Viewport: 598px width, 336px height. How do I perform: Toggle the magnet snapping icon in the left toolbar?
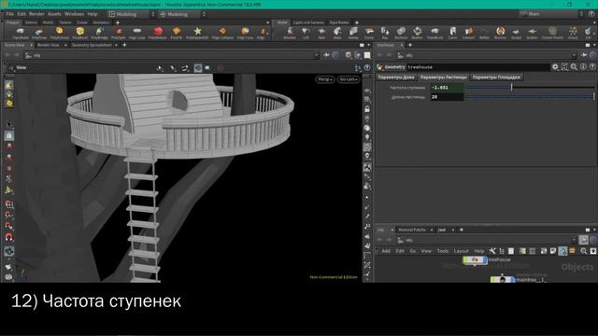8,237
